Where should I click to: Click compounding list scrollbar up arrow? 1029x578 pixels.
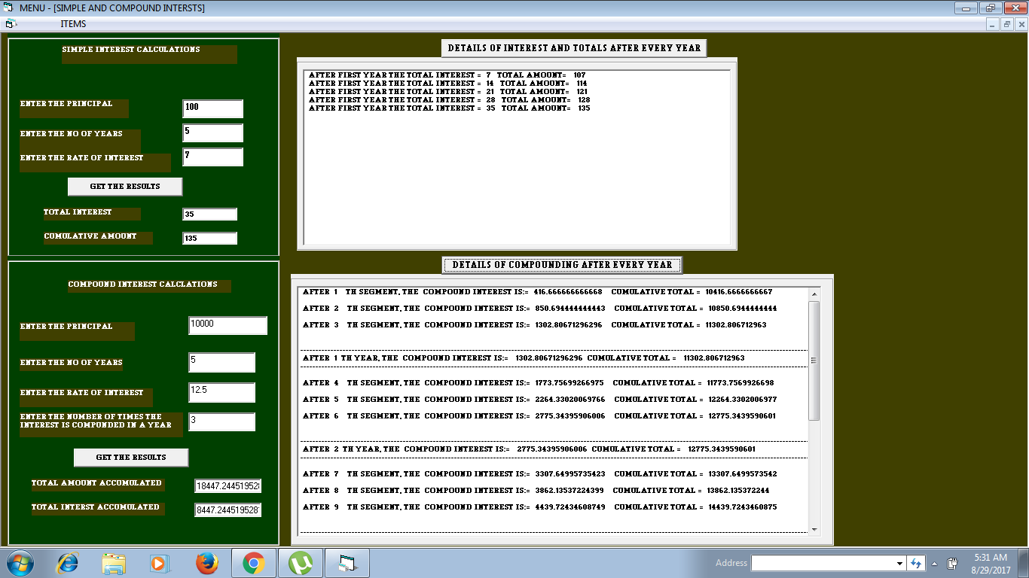click(x=814, y=293)
